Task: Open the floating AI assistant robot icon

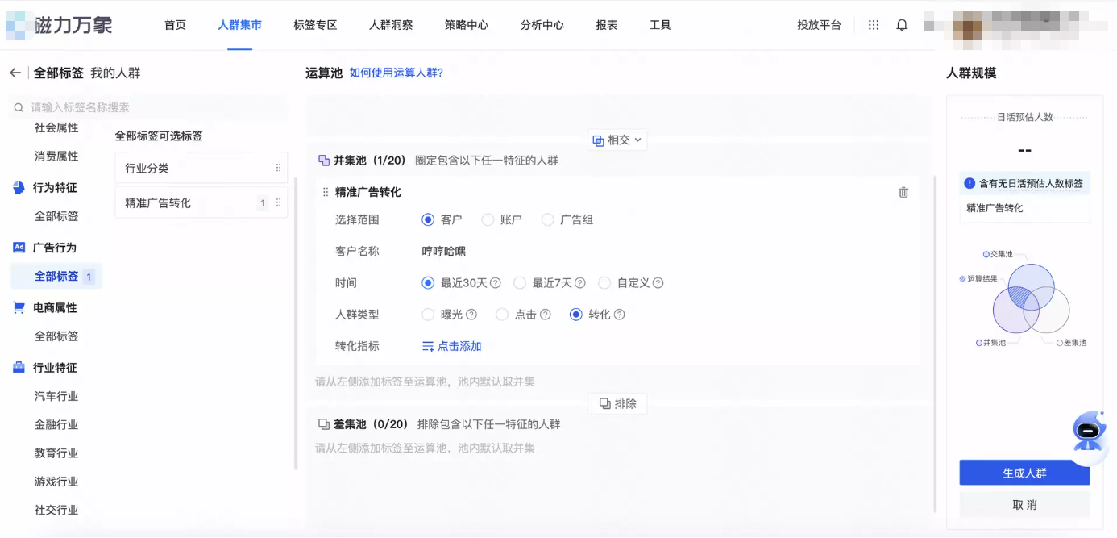Action: click(1089, 434)
